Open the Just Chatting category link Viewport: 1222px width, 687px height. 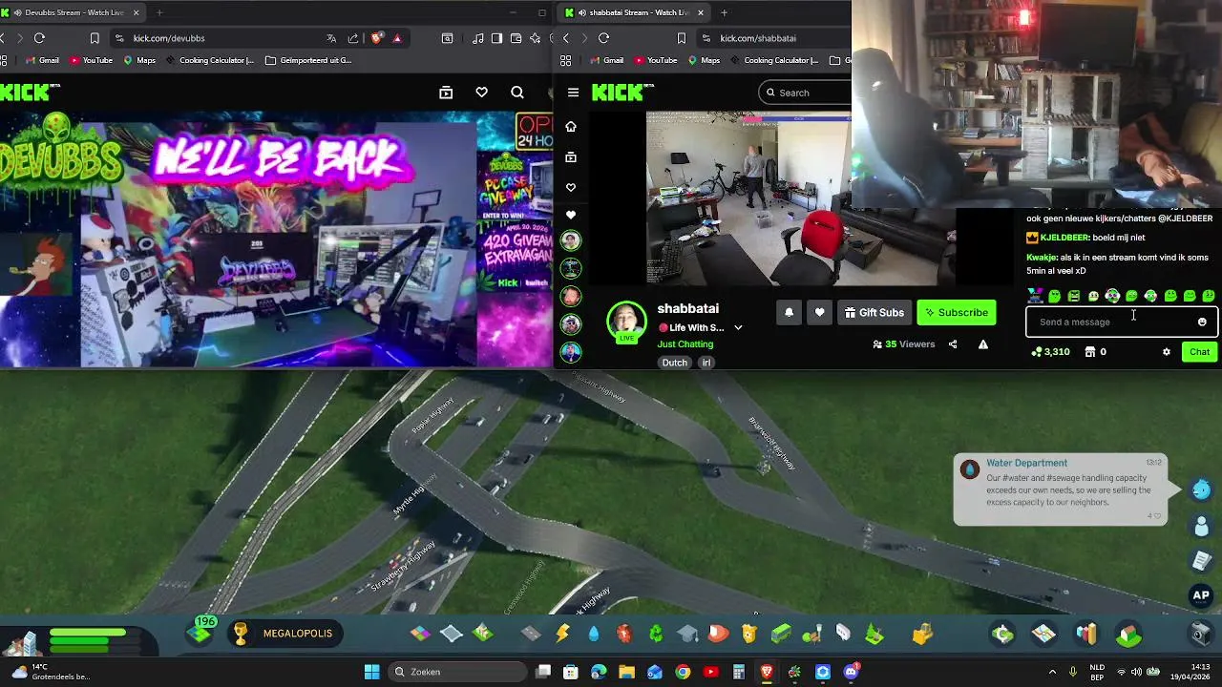(685, 344)
